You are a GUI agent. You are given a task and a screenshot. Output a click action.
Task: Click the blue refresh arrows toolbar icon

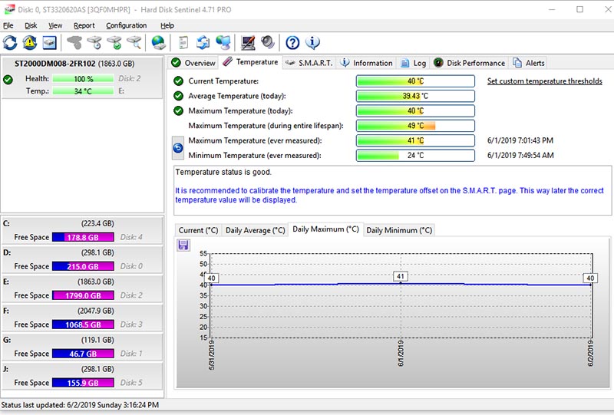coord(10,43)
